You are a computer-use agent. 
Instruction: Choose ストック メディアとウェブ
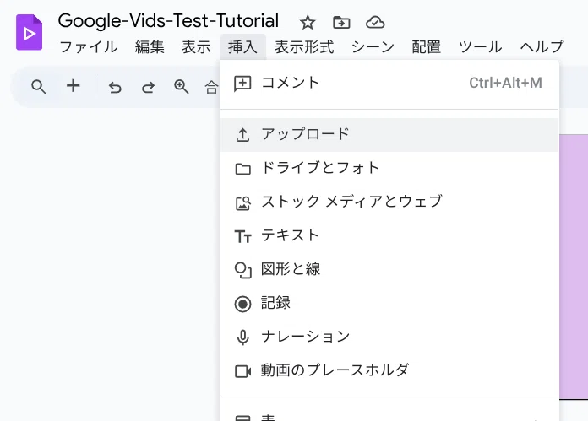coord(389,202)
